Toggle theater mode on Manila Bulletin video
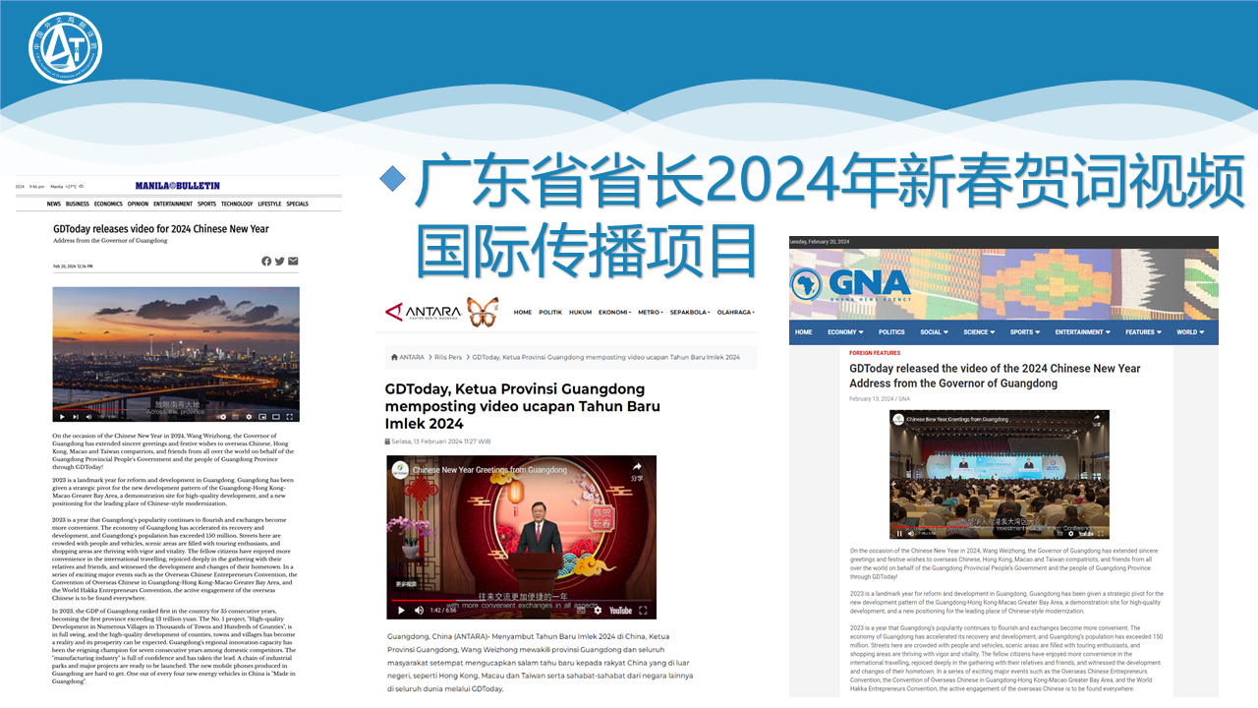Image resolution: width=1258 pixels, height=708 pixels. tap(275, 417)
